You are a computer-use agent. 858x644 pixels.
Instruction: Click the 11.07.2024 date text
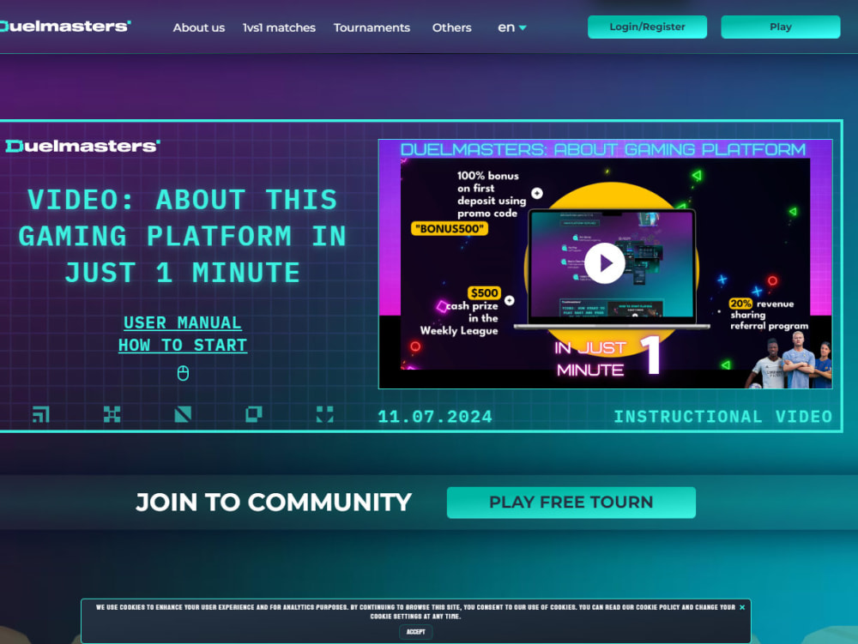click(x=435, y=417)
